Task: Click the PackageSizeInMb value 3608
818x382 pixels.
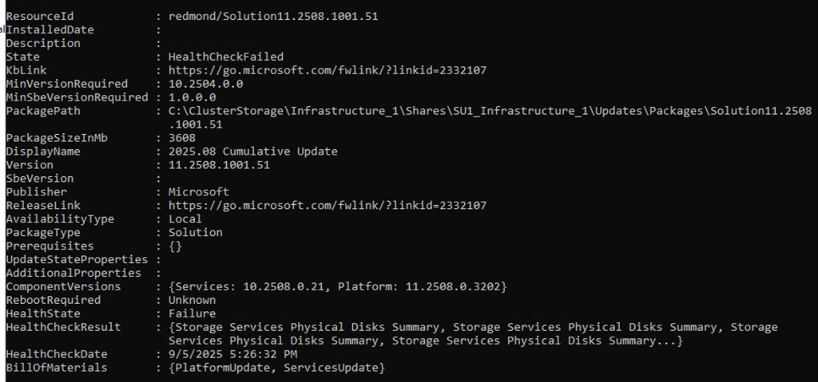Action: coord(181,138)
